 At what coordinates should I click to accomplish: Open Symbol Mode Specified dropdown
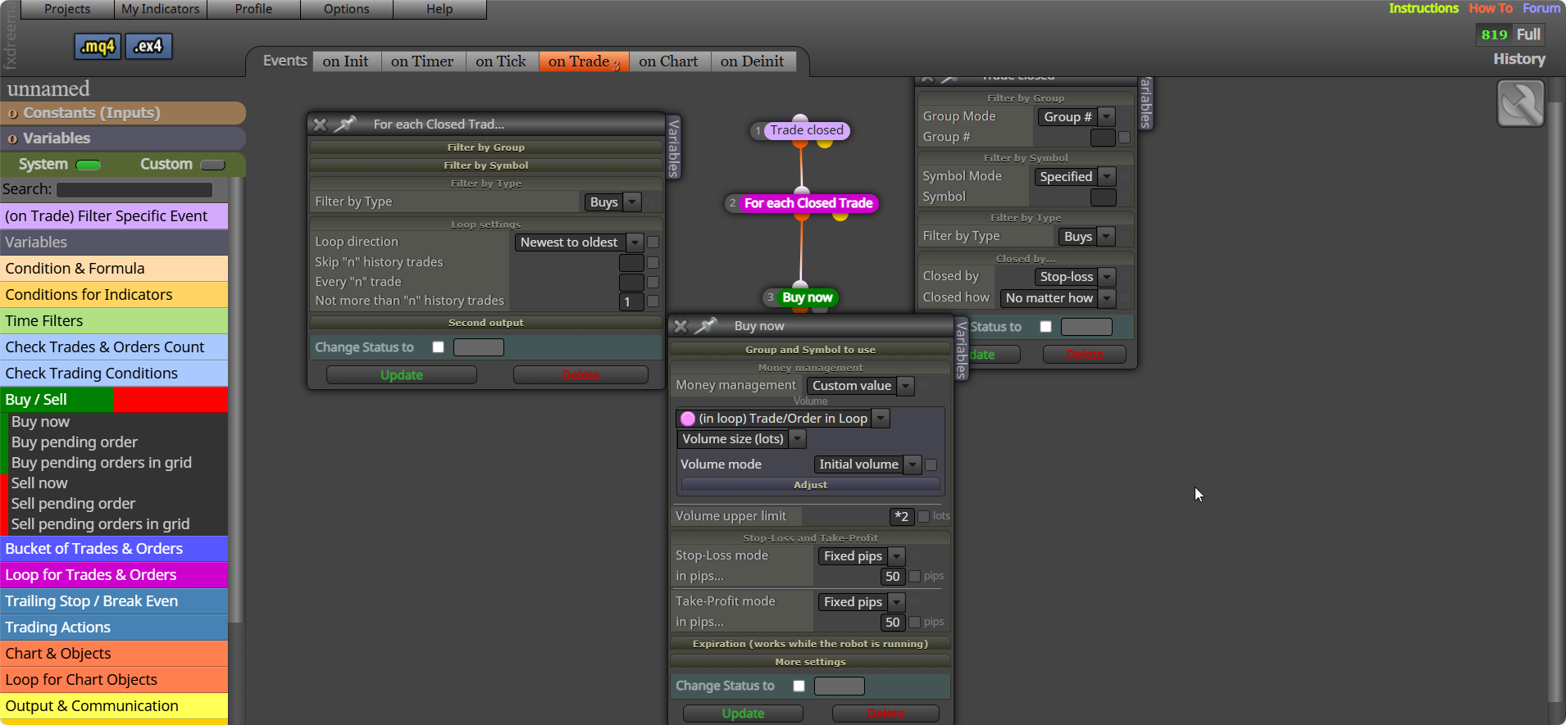[x=1074, y=177]
